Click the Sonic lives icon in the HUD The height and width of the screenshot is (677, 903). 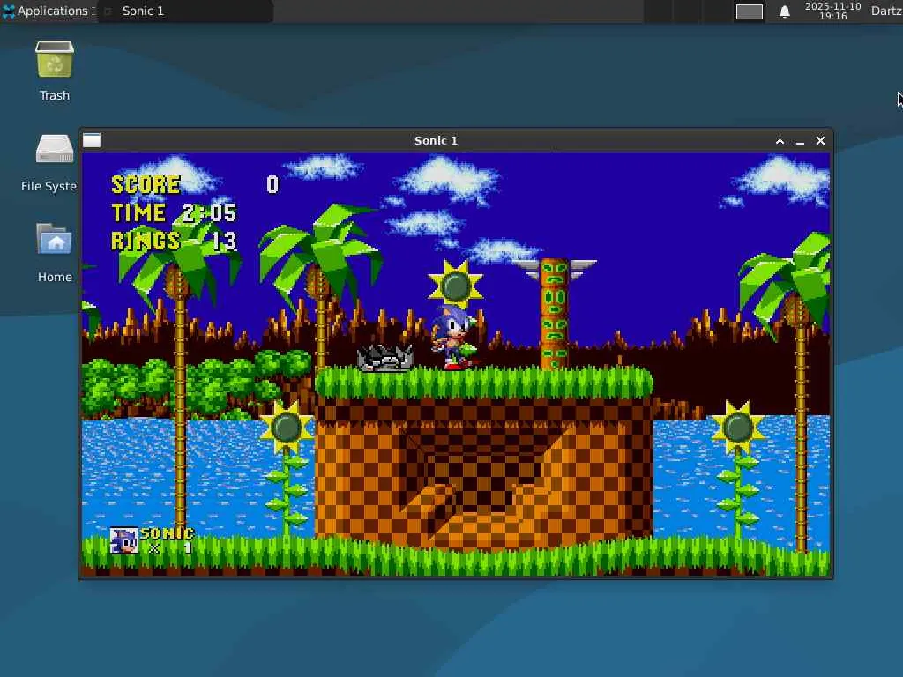[x=124, y=540]
